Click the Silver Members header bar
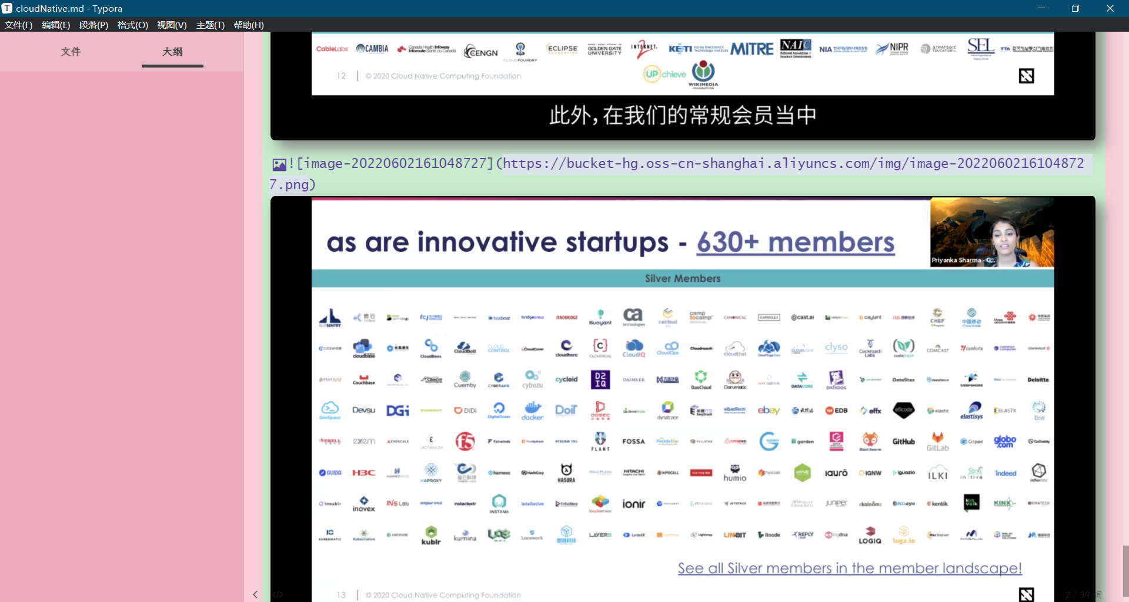Viewport: 1129px width, 602px height. (683, 278)
